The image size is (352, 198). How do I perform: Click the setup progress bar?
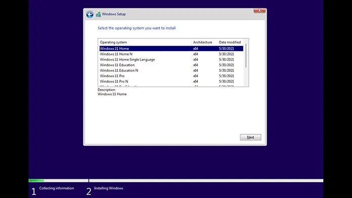(176, 180)
